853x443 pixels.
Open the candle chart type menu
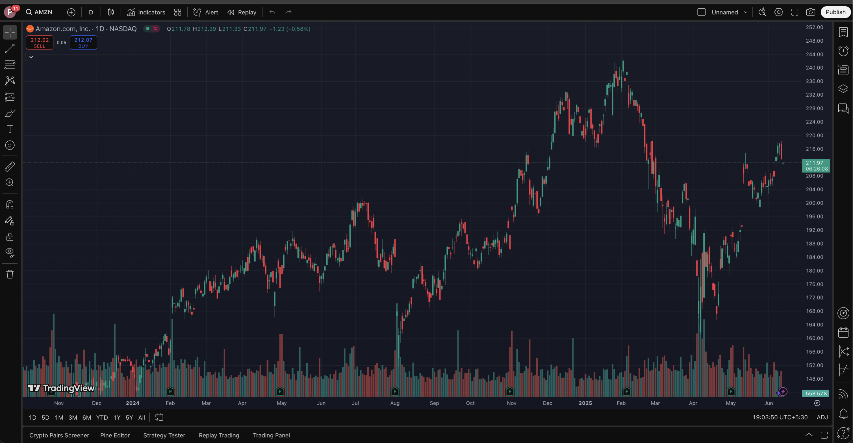click(111, 12)
